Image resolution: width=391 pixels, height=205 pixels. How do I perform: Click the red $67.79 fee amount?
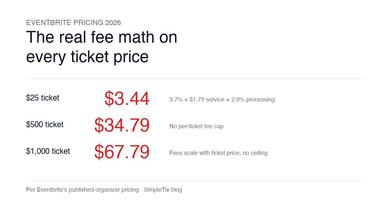pyautogui.click(x=122, y=152)
